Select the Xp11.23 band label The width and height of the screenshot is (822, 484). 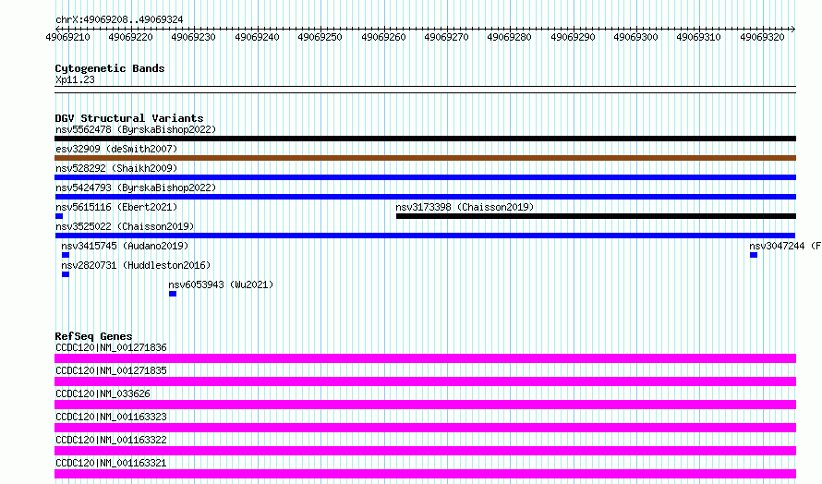pos(75,79)
